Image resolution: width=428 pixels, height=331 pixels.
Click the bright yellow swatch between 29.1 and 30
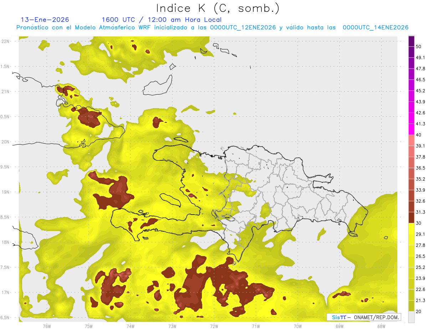click(412, 229)
